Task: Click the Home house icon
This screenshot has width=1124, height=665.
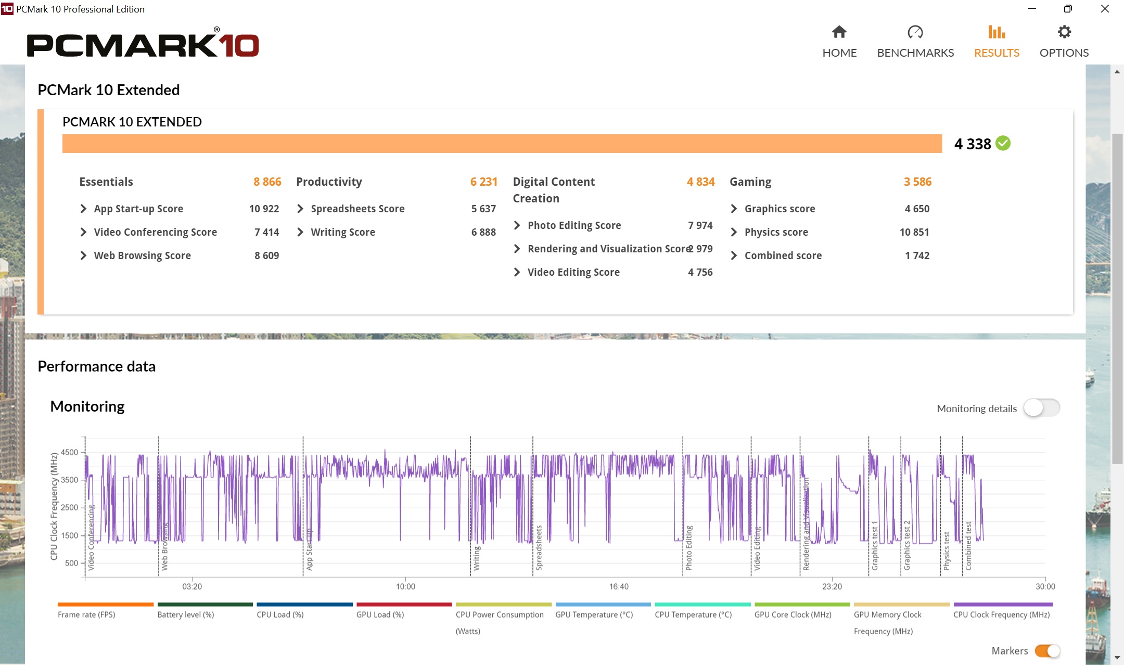Action: (839, 32)
